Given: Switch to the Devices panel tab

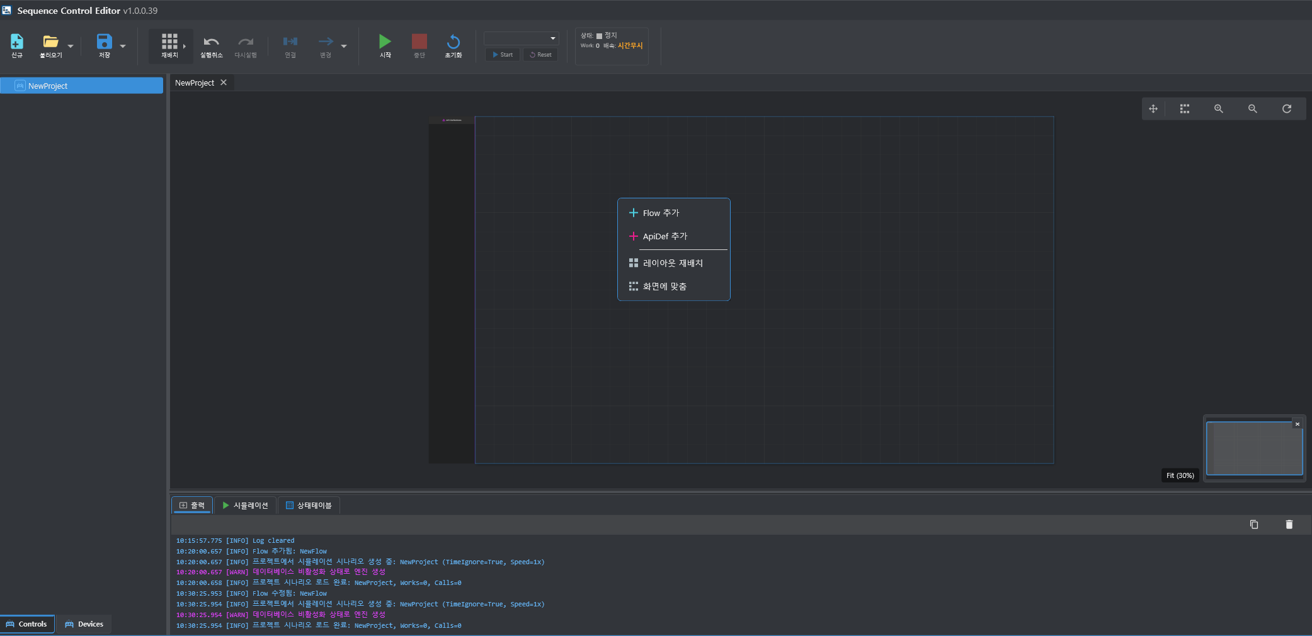Looking at the screenshot, I should [x=84, y=624].
